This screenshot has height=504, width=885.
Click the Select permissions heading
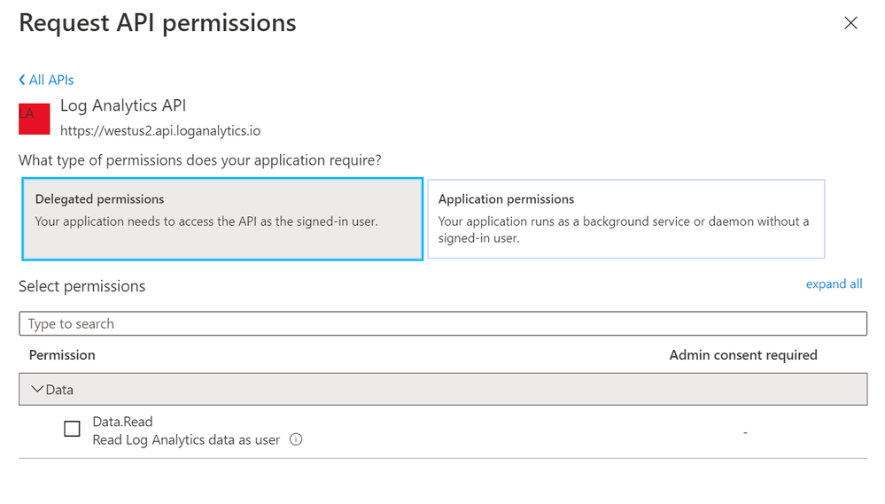[82, 286]
